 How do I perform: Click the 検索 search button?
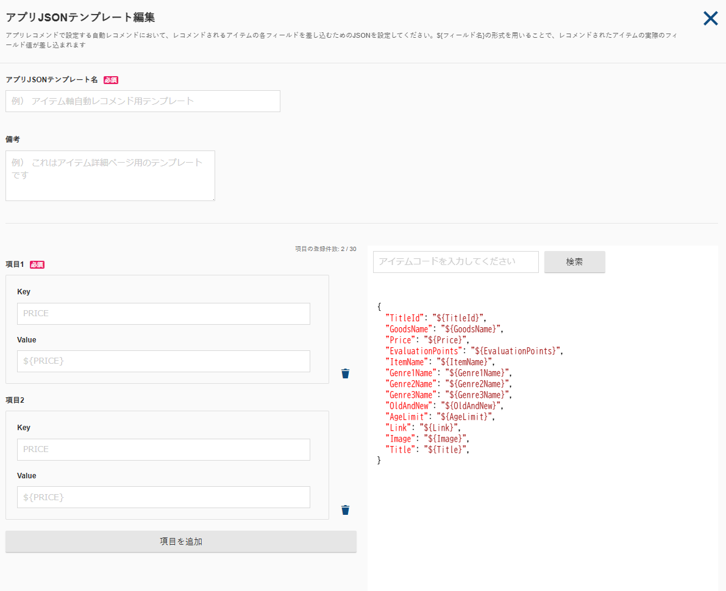pos(575,262)
